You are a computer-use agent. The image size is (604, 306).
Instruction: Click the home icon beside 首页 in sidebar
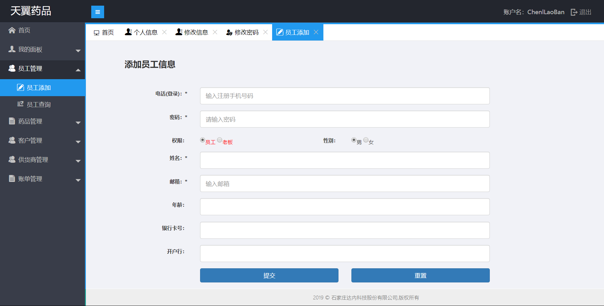[12, 30]
